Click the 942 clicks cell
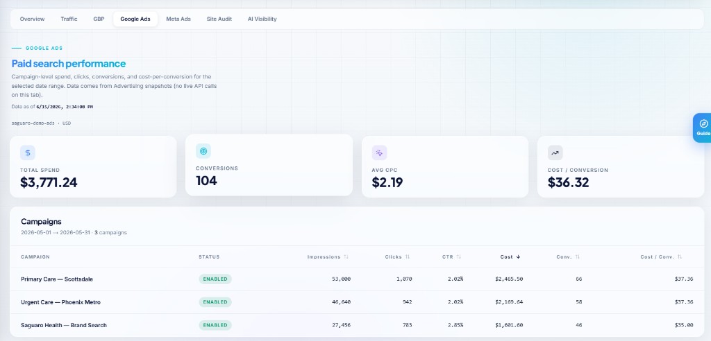This screenshot has width=711, height=341. coord(407,302)
